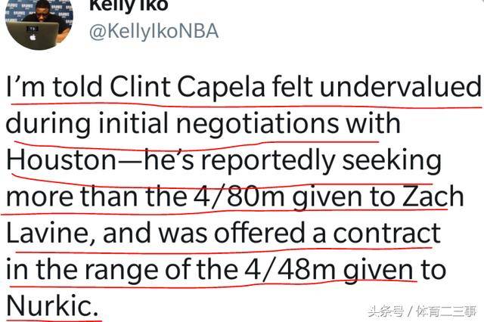Click the word 'reportedly' in the tweet
This screenshot has height=322, width=484.
268,161
